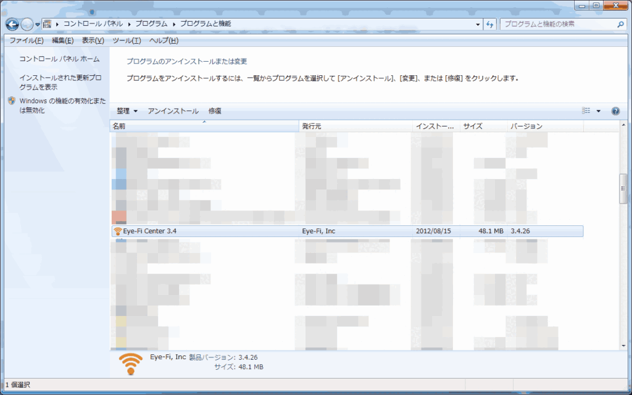
Task: Click the vertical scrollbar thumb
Action: (623, 188)
